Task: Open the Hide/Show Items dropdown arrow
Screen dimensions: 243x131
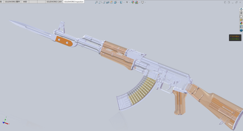Action: click(130, 2)
